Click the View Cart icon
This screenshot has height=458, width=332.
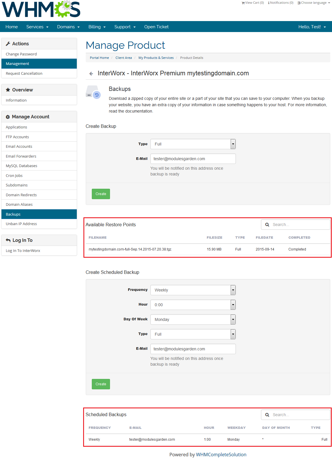tap(243, 3)
